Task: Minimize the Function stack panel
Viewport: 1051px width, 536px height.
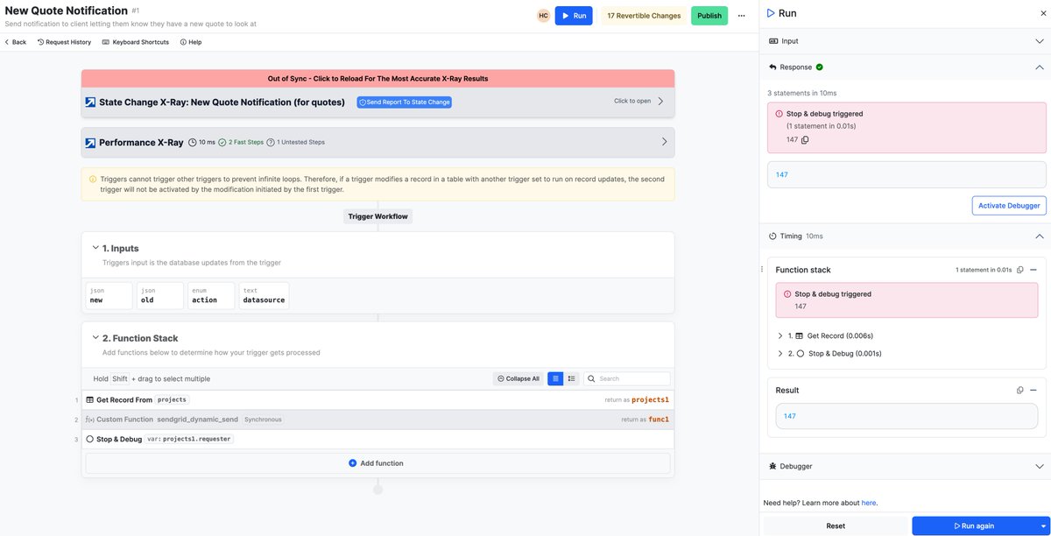Action: 1033,270
